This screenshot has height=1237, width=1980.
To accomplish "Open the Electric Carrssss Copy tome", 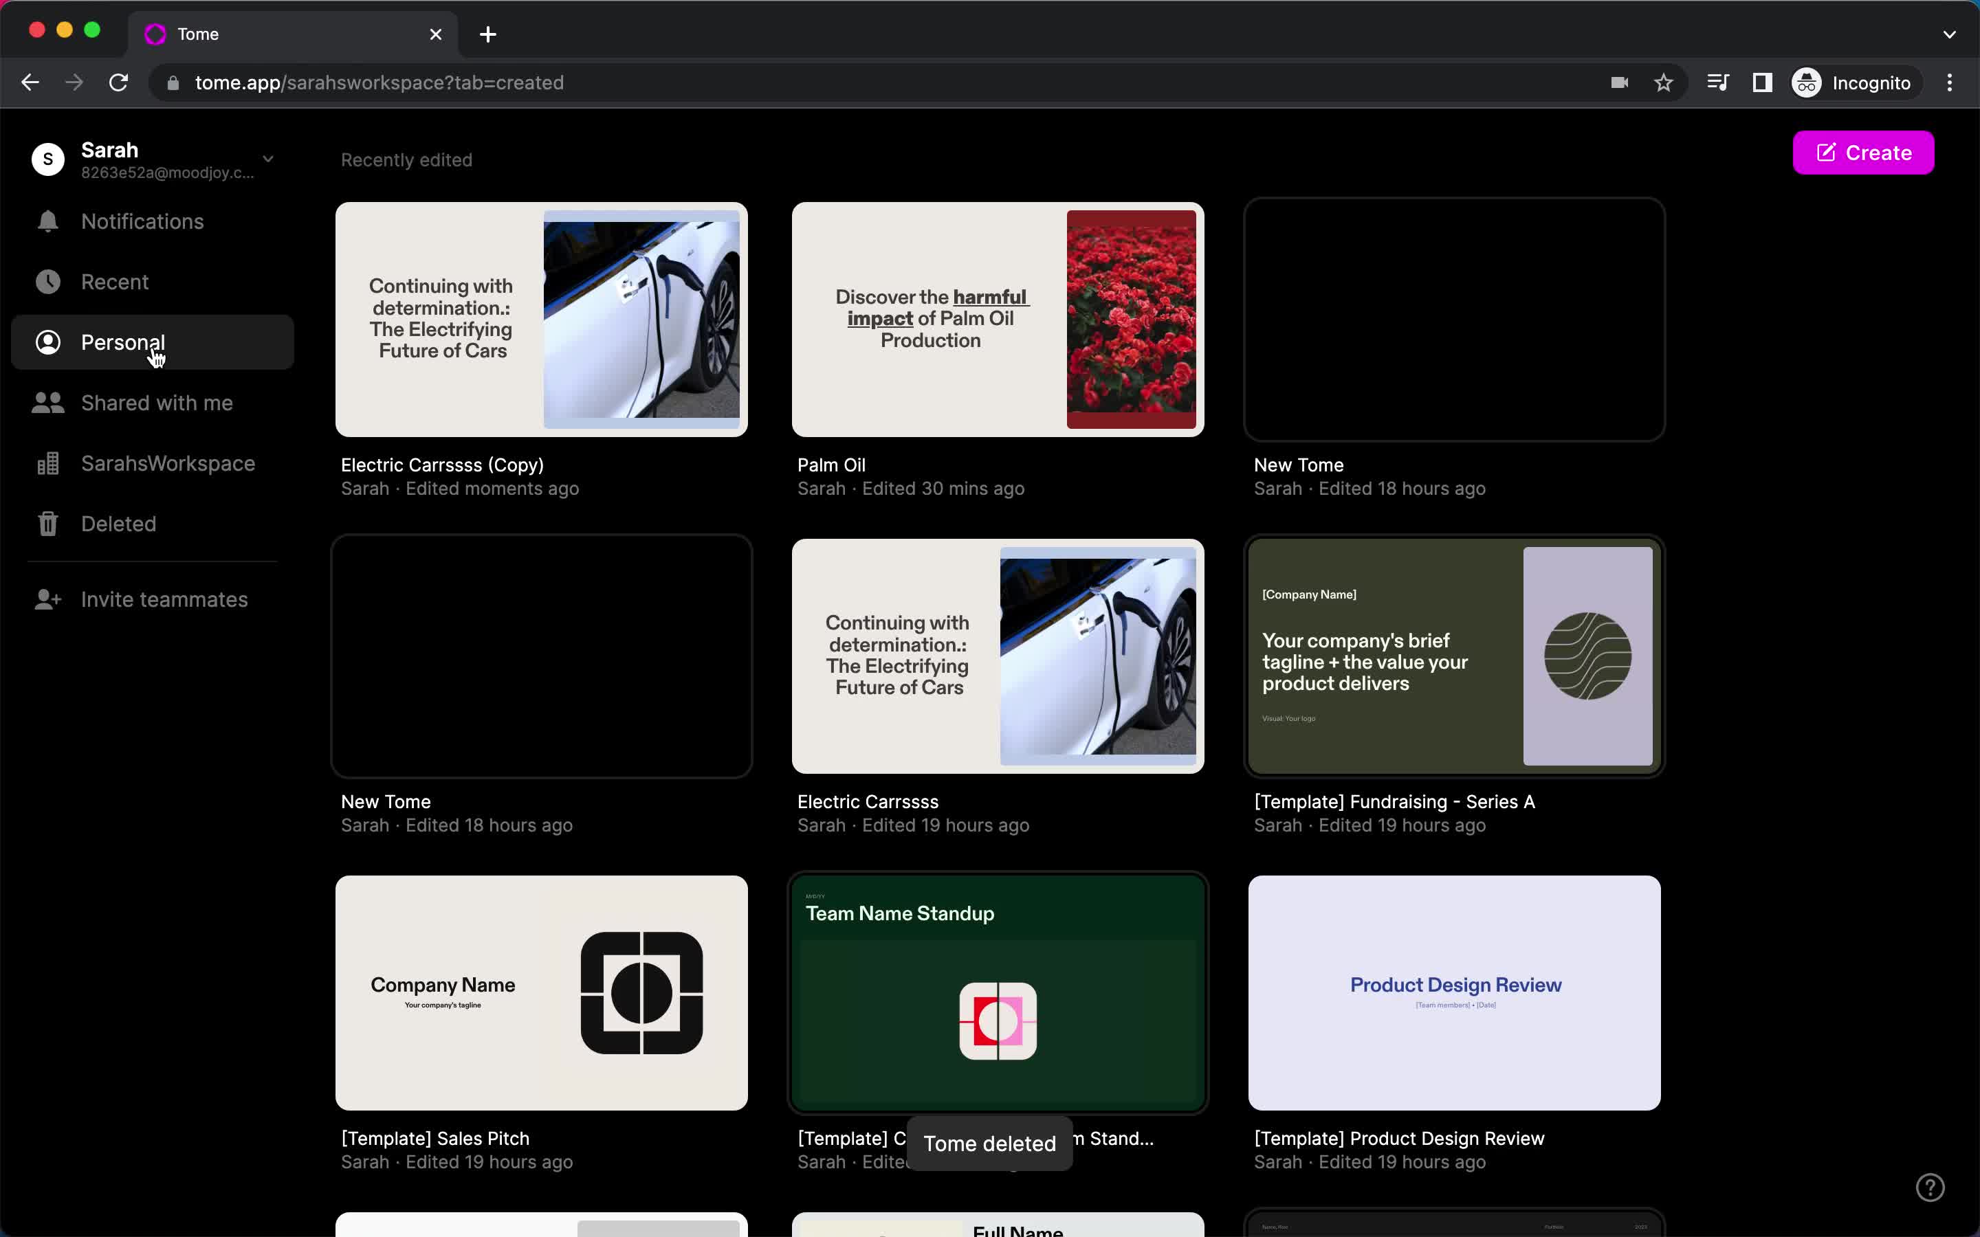I will [542, 320].
